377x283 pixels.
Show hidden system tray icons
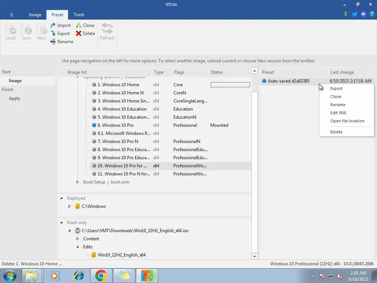[x=313, y=276]
